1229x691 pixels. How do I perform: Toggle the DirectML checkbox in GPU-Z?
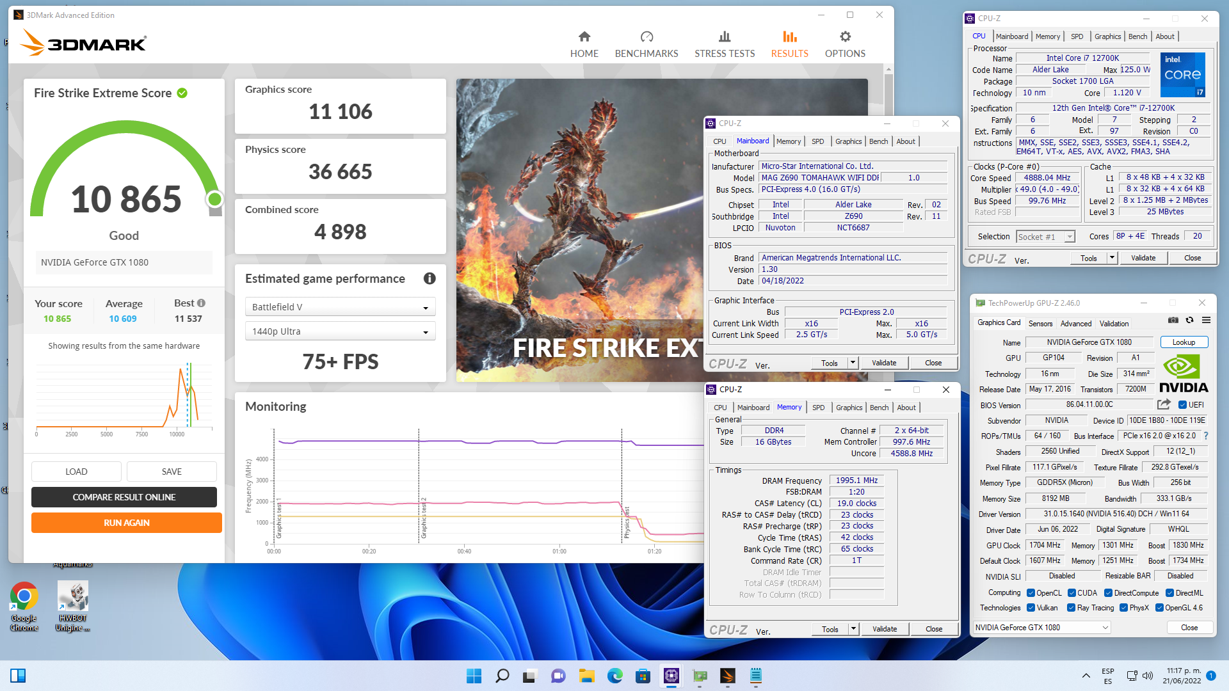click(1169, 593)
